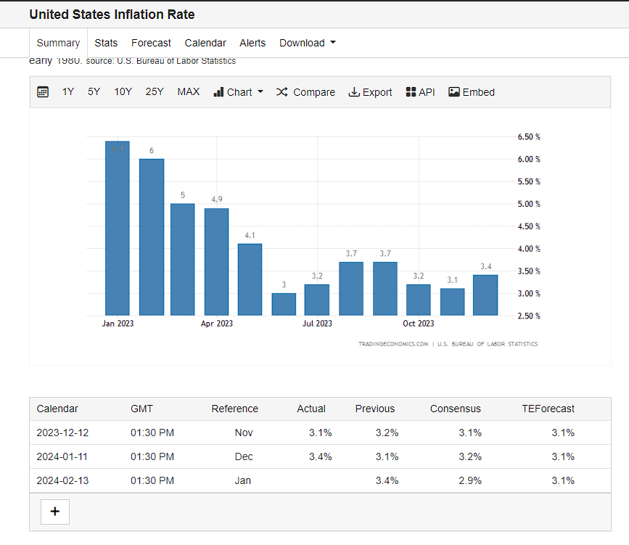Open the Forecast tab
Viewport: 629px width, 545px height.
coord(151,43)
